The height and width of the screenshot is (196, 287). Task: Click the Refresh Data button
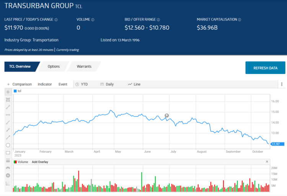click(x=265, y=68)
